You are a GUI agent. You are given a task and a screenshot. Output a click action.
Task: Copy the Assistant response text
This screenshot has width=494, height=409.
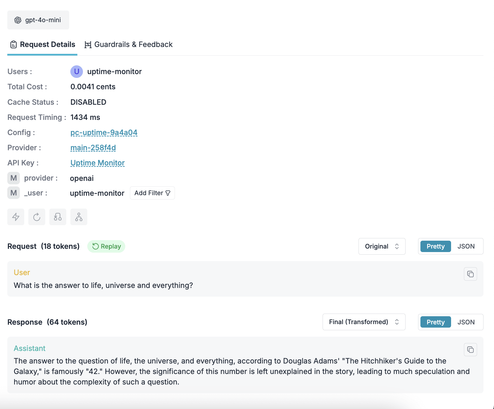(470, 349)
